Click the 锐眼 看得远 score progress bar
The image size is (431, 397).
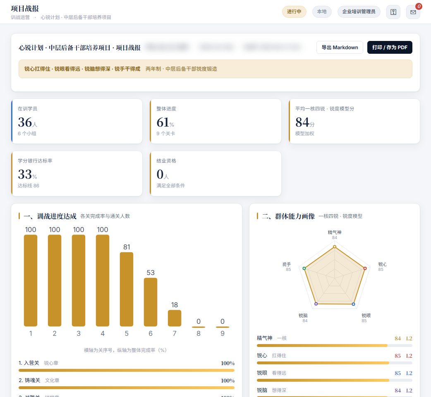click(335, 380)
